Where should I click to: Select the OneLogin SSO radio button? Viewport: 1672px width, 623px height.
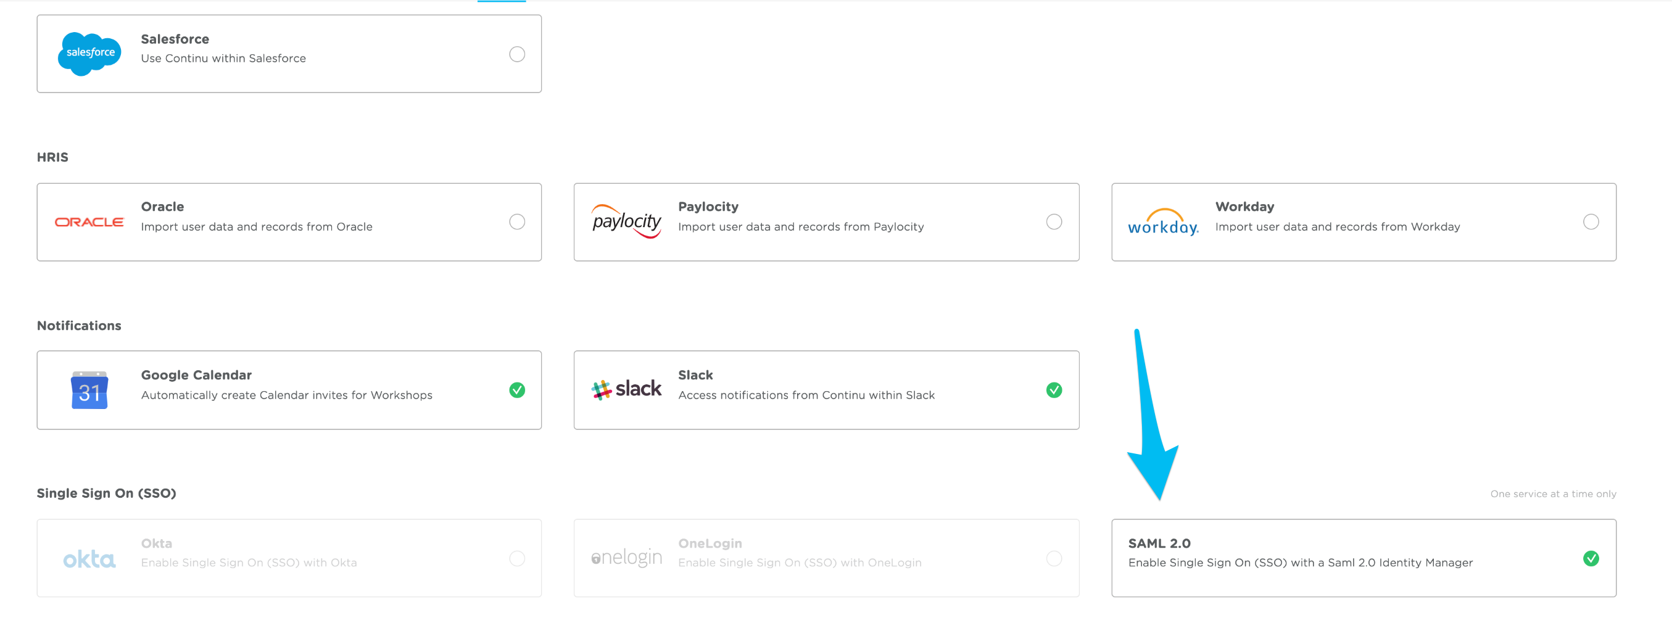coord(1054,558)
